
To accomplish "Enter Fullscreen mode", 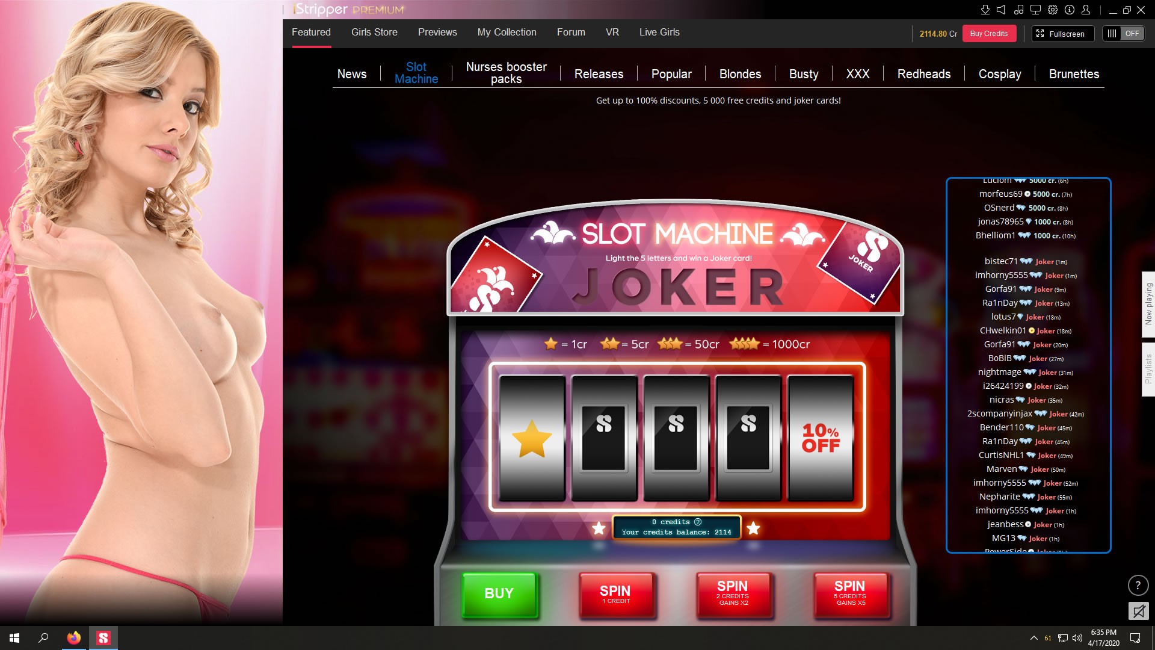I will pyautogui.click(x=1063, y=34).
